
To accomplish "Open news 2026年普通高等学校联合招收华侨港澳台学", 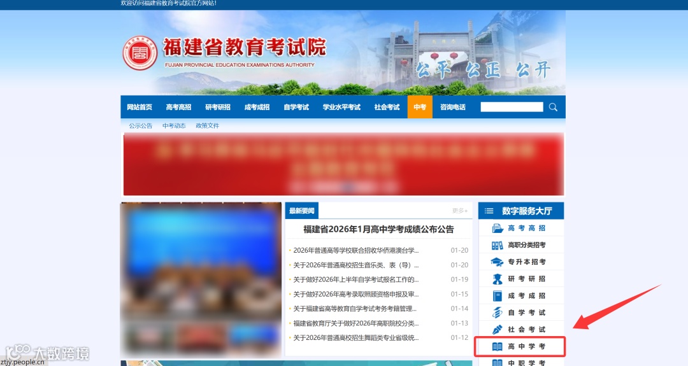I will [356, 250].
